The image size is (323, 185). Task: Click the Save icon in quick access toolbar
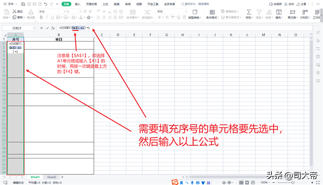coord(23,4)
